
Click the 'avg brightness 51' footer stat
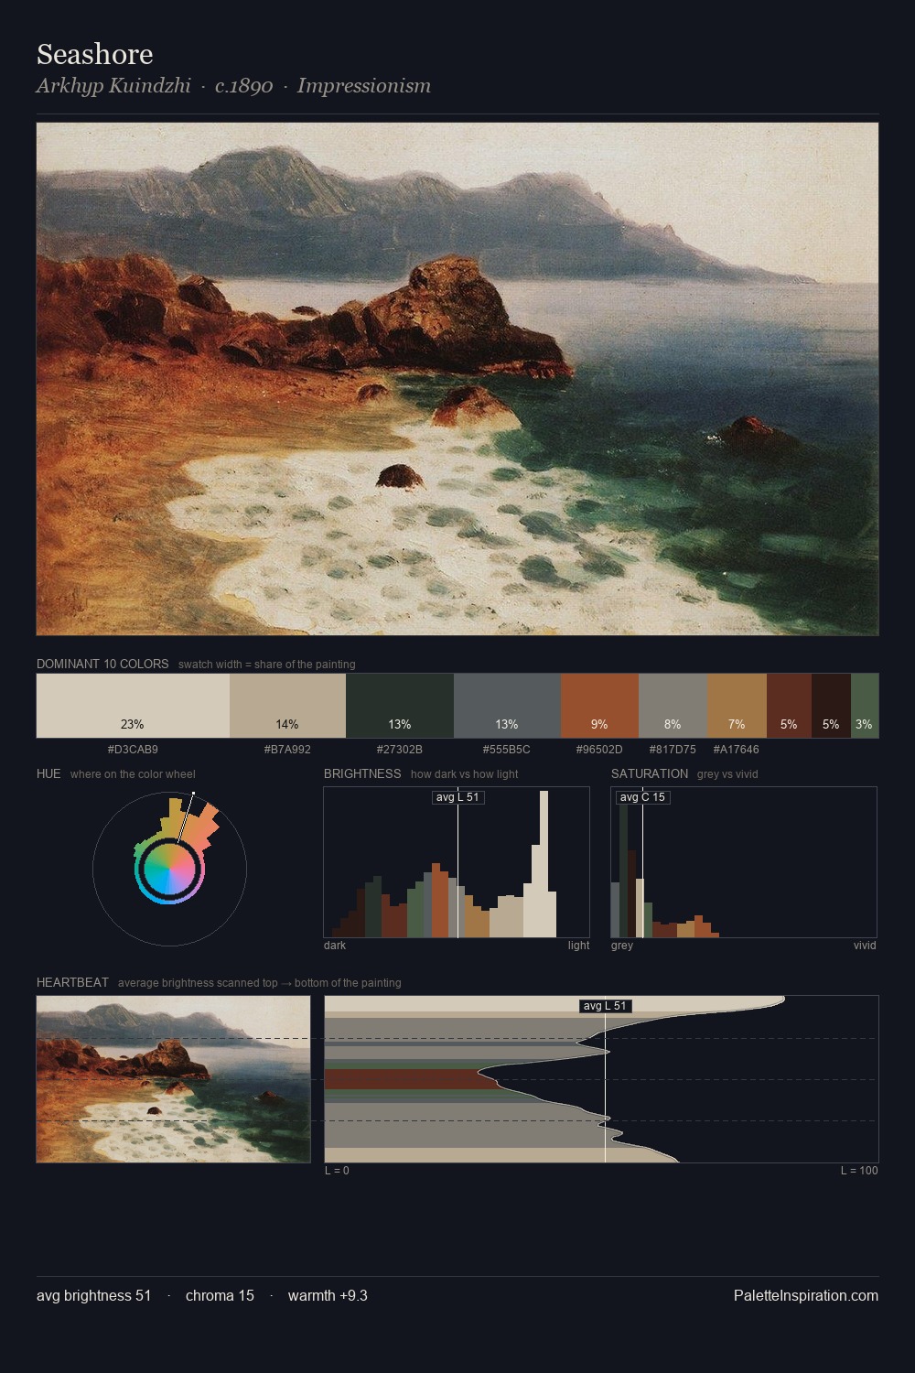[x=94, y=1295]
